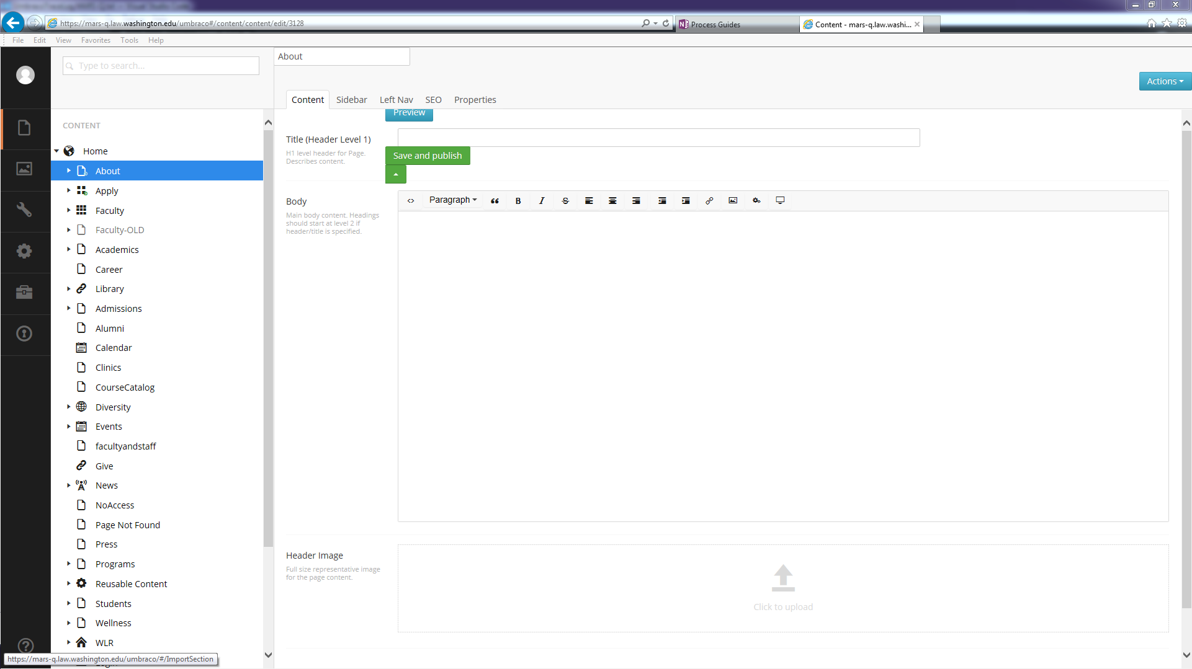Insert a blockquote in body

tap(495, 200)
